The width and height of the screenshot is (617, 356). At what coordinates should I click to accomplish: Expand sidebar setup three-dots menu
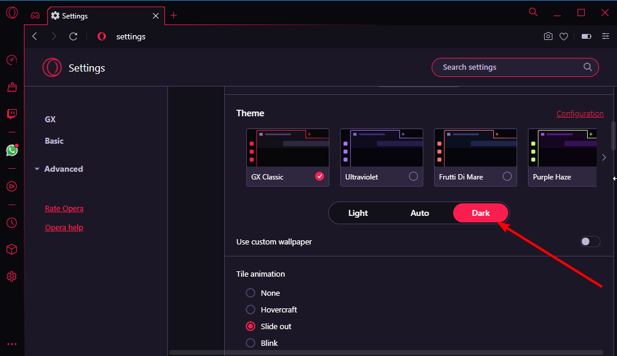pyautogui.click(x=11, y=343)
